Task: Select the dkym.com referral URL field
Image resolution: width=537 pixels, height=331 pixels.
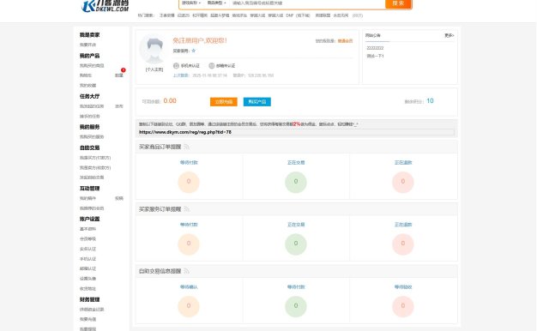Action: (297, 132)
